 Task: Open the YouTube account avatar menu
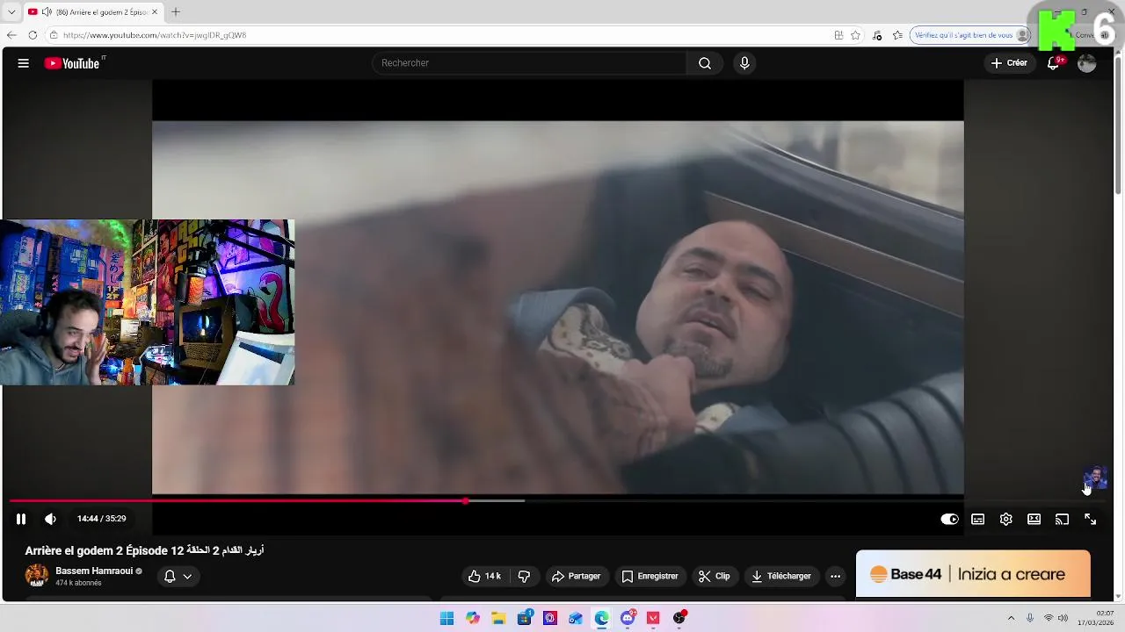point(1087,63)
